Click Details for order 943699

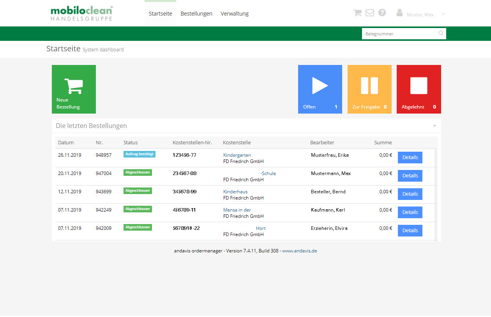pos(410,194)
